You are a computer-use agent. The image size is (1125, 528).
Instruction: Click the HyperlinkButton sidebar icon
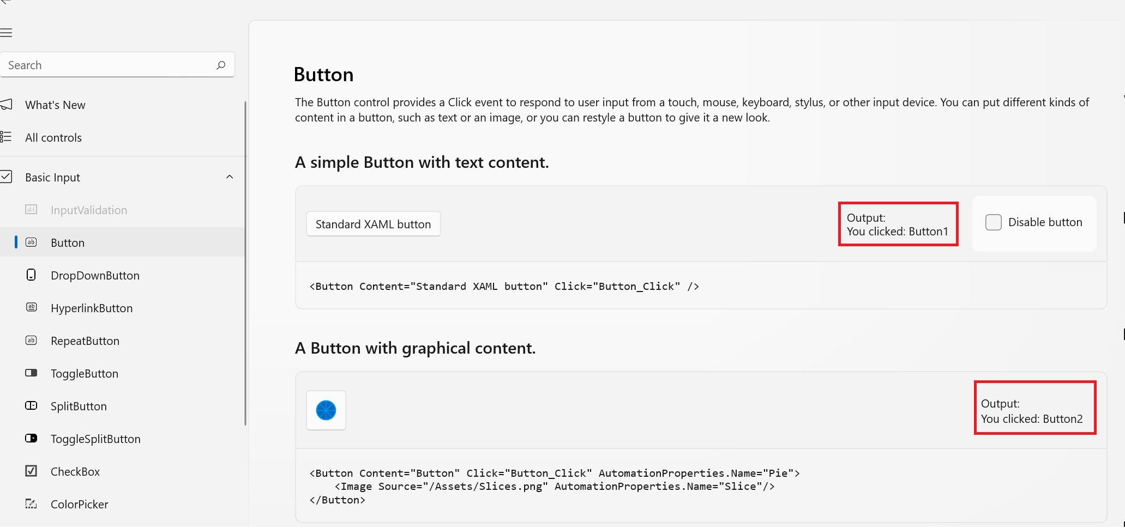pyautogui.click(x=31, y=308)
